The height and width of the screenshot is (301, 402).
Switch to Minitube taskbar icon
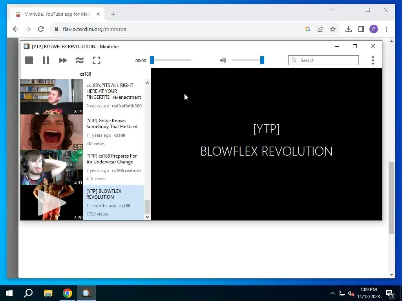[87, 293]
